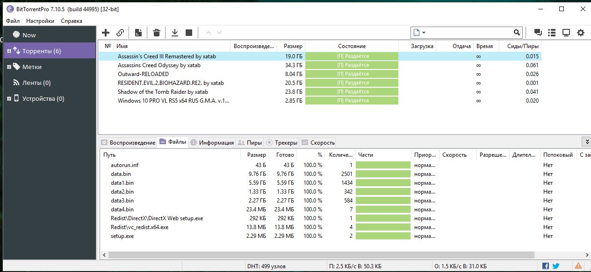
Task: Click the Create New Torrent file icon
Action: coord(138,33)
